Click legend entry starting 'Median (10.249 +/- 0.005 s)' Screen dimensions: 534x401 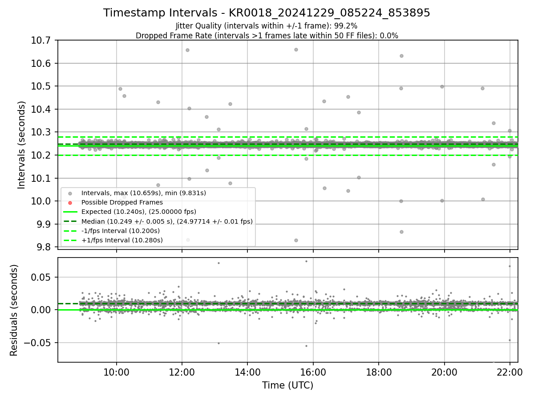point(166,221)
